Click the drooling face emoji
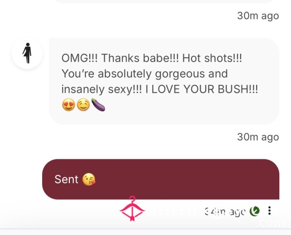Image resolution: width=291 pixels, height=235 pixels. coord(82,105)
